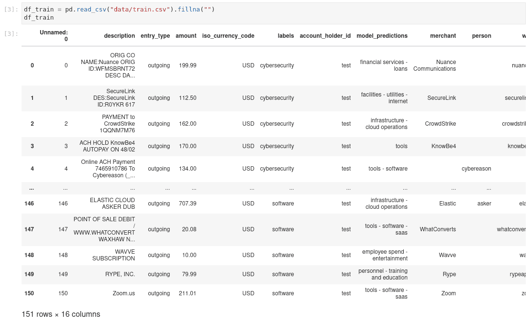Click 'software' label in the Zoom row
Image resolution: width=531 pixels, height=323 pixels.
[x=283, y=293]
